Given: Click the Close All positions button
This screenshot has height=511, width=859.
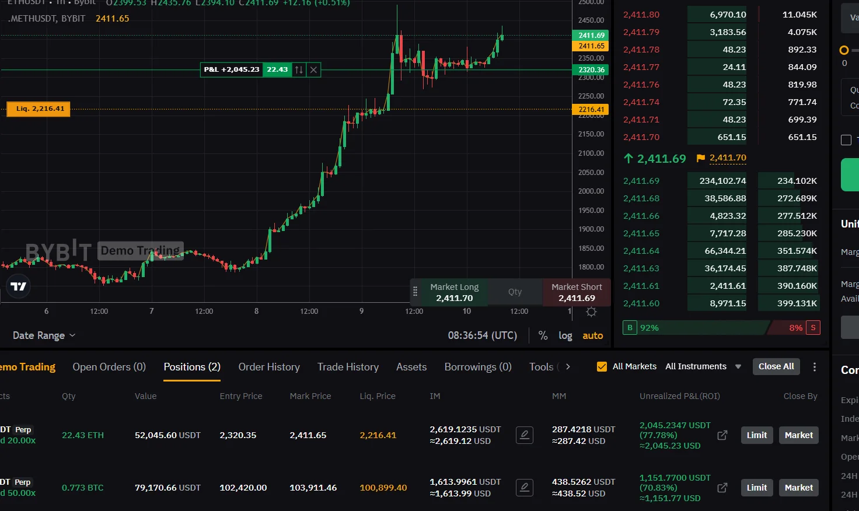Looking at the screenshot, I should pyautogui.click(x=776, y=366).
